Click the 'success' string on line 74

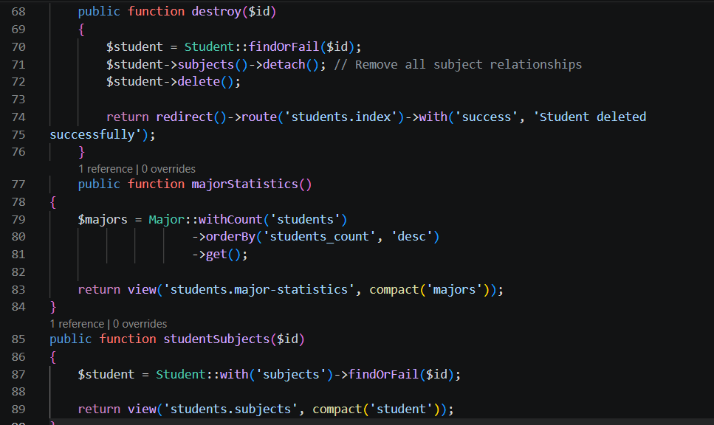[x=487, y=117]
